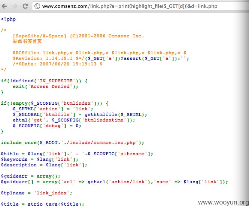
Task: Select the '<?php' opening tag line
Action: pos(8,19)
